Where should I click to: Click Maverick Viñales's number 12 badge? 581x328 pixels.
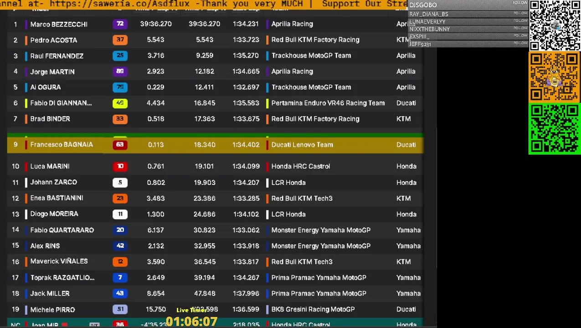click(x=120, y=261)
